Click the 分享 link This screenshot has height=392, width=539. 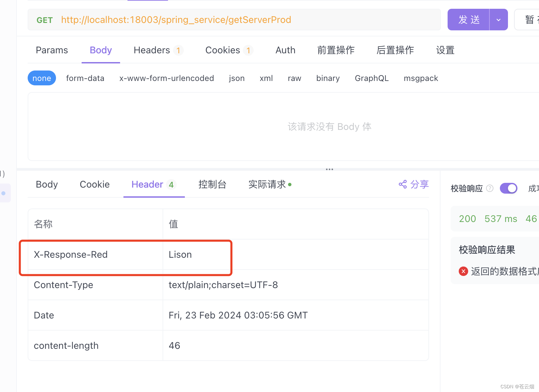point(419,184)
